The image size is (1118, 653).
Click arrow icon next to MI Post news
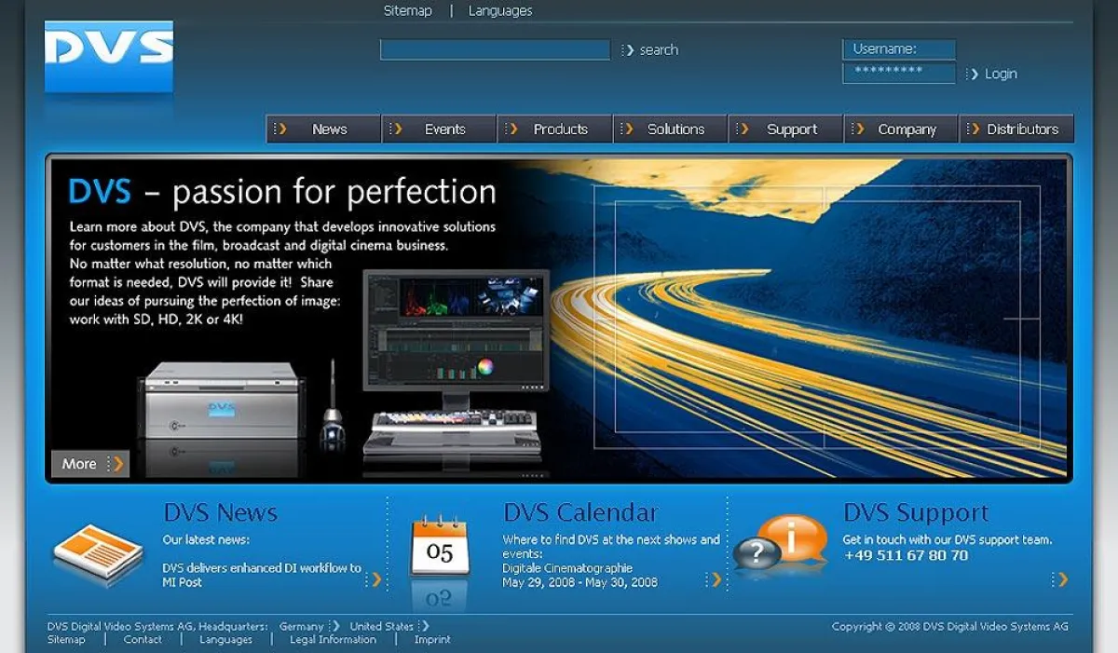[376, 579]
